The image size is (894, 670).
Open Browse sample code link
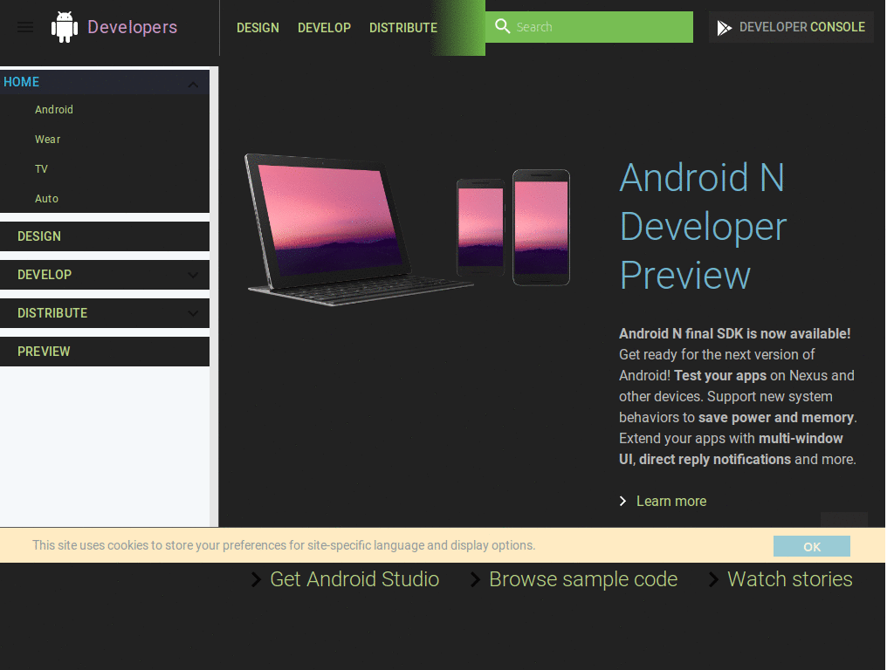582,579
